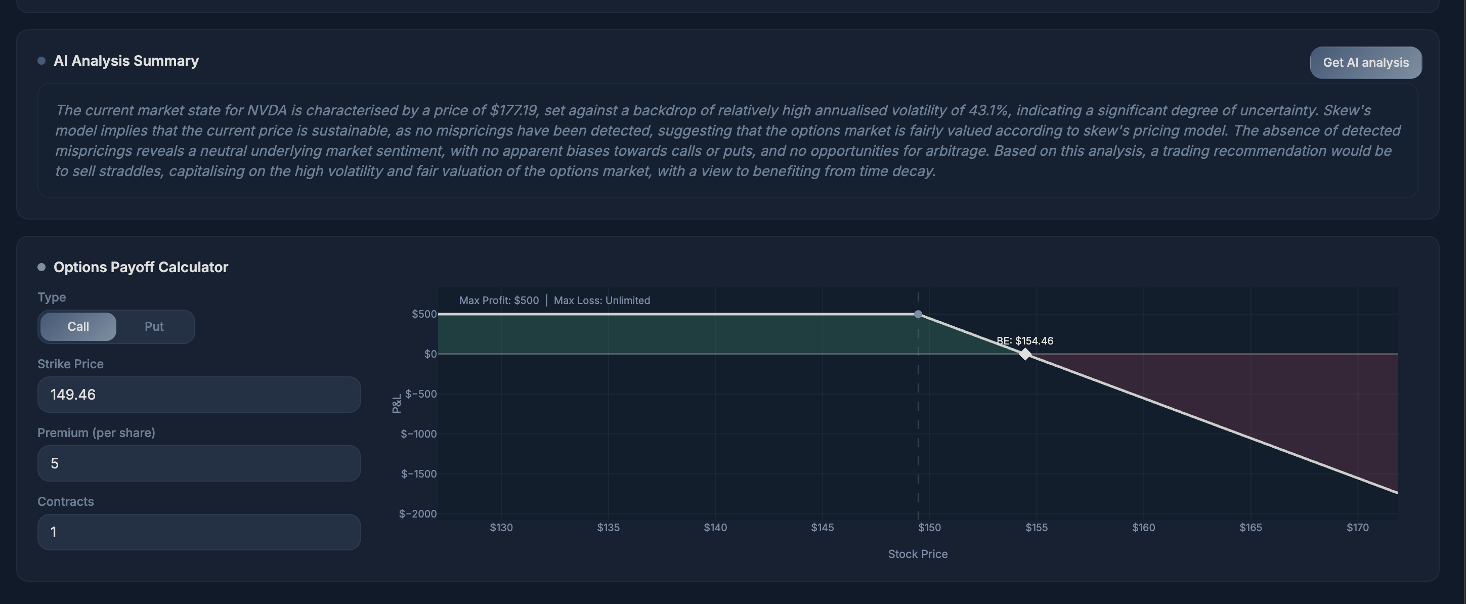Click the Get AI analysis button
The width and height of the screenshot is (1466, 604).
1365,63
